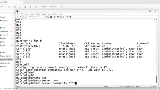Open the View menu in SecureCRT
This screenshot has width=160, height=90.
[x=26, y=14]
